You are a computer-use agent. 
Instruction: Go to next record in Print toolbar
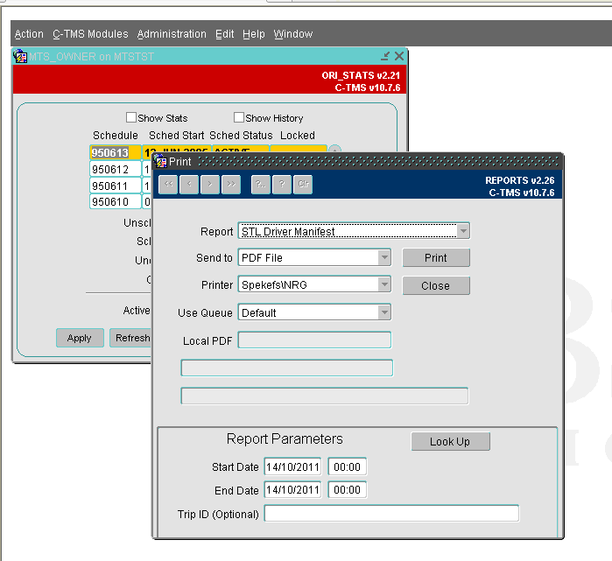(210, 184)
